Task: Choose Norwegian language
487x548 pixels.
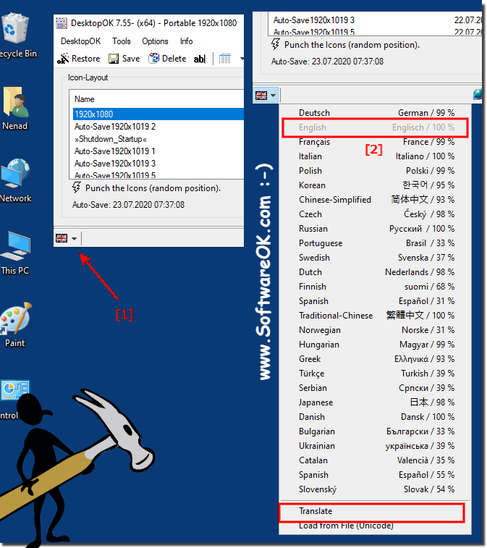Action: tap(376, 330)
